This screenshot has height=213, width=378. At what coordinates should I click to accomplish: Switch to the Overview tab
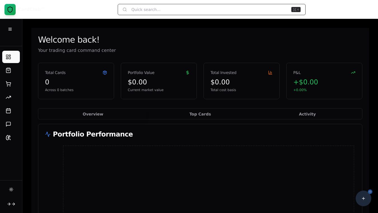click(x=93, y=114)
